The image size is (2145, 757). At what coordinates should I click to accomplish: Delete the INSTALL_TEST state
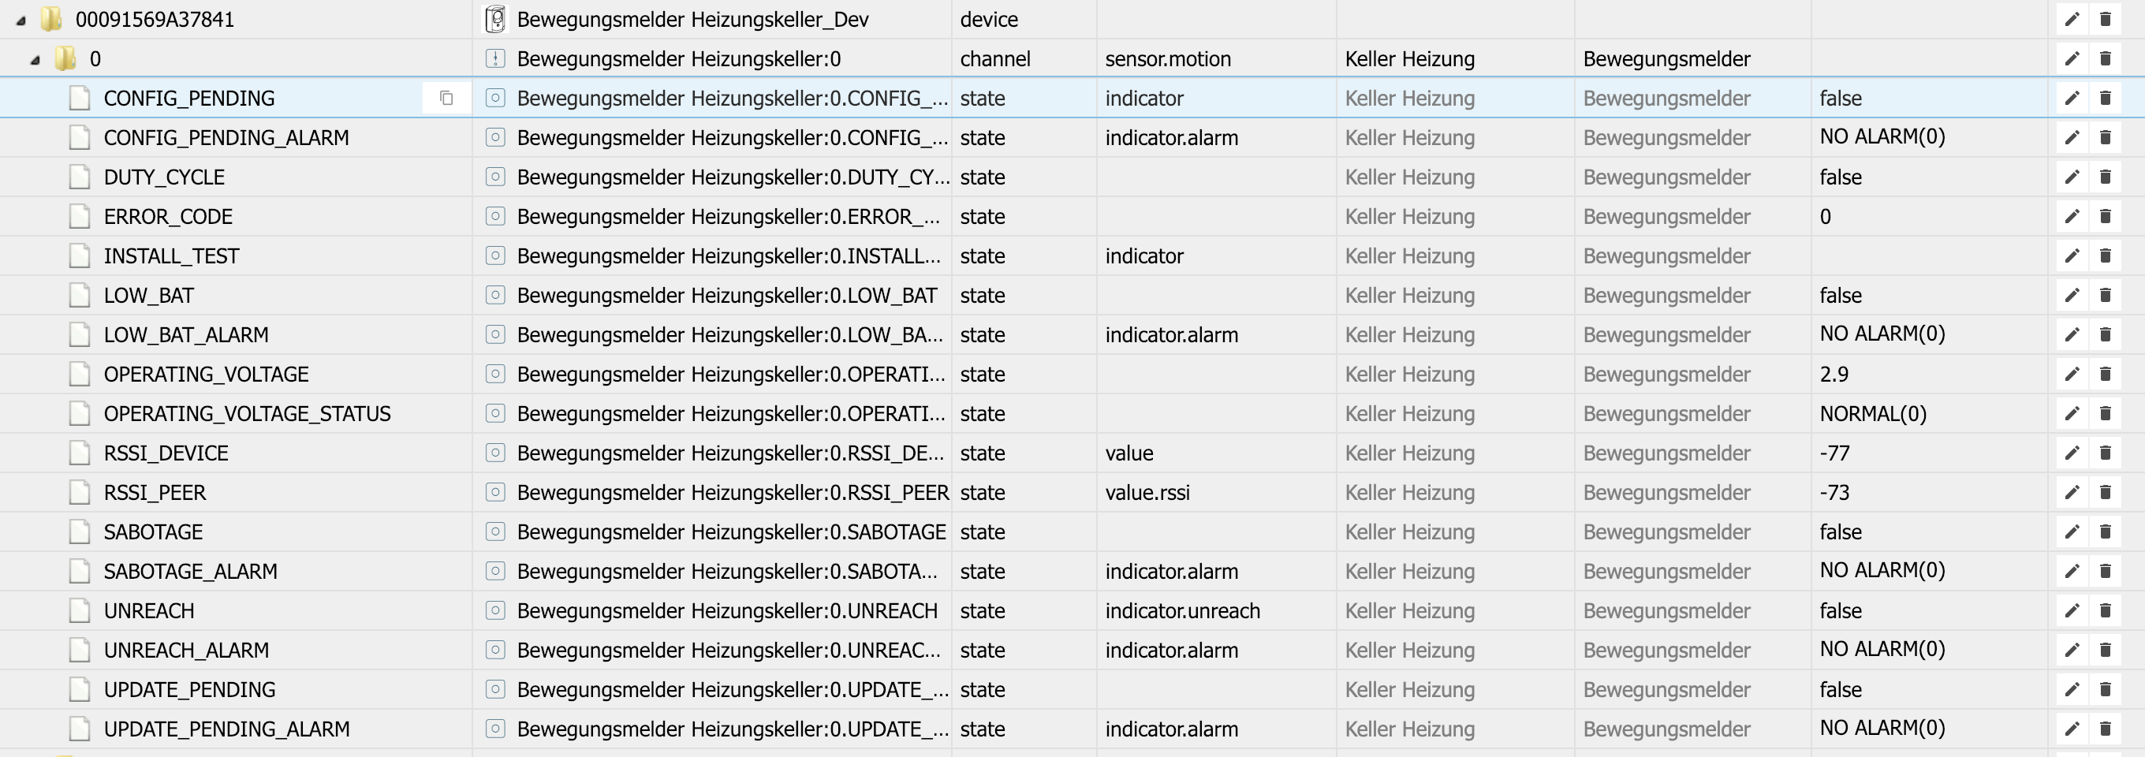tap(2105, 255)
